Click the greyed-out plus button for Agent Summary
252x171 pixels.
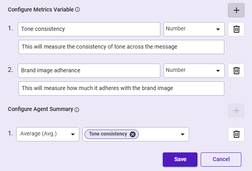[236, 111]
